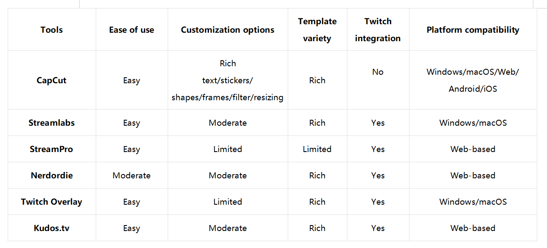Select the Kudos.tv tool name cell
Viewport: 547px width, 248px height.
click(52, 228)
